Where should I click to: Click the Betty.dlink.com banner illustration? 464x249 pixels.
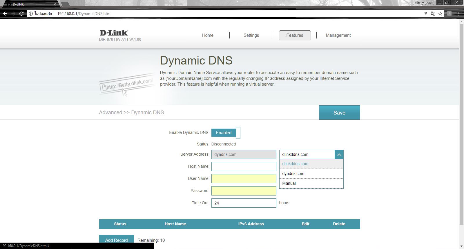(127, 85)
